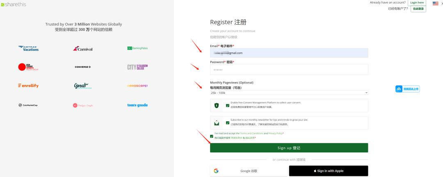
Task: Select the City of Glasgow College logo
Action: pos(137,67)
